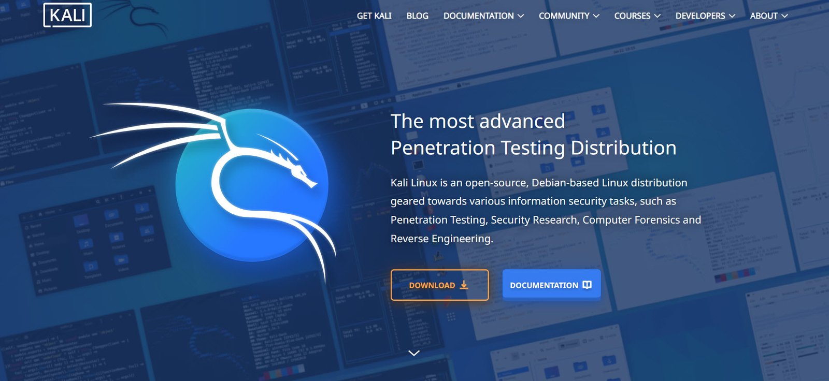The width and height of the screenshot is (829, 381).
Task: Go to the BLOG page
Action: 417,16
